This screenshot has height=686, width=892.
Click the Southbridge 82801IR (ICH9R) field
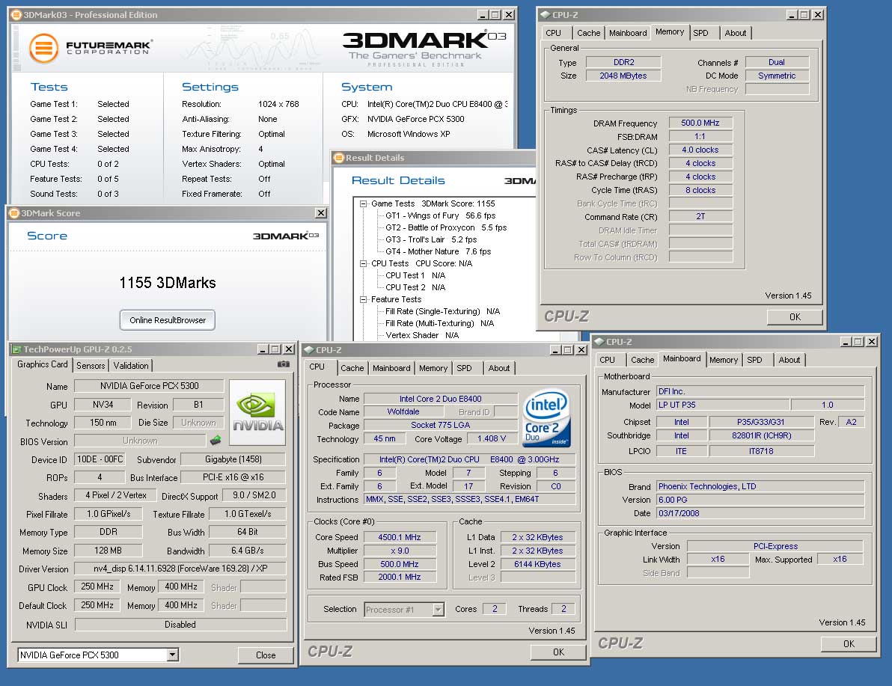click(762, 435)
